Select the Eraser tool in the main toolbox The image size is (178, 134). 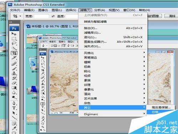point(14,83)
